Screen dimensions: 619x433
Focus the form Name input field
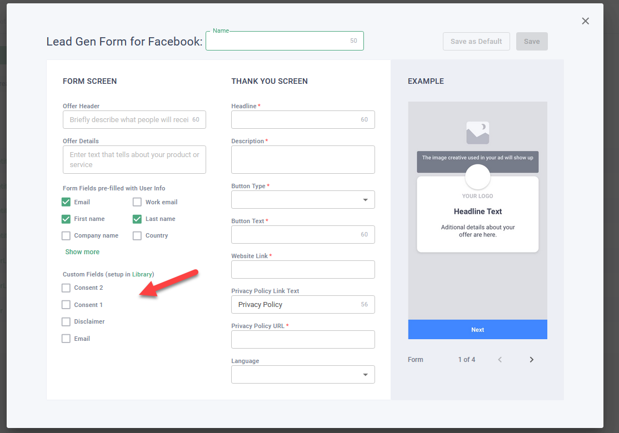pos(284,41)
